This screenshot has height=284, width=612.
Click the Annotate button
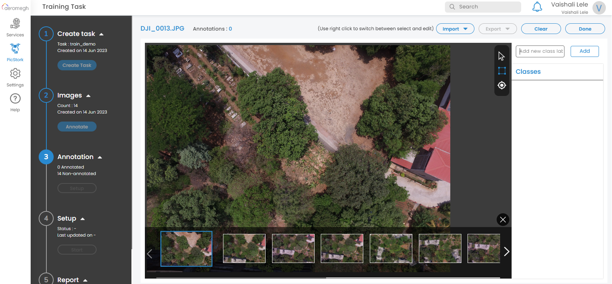[x=77, y=127]
